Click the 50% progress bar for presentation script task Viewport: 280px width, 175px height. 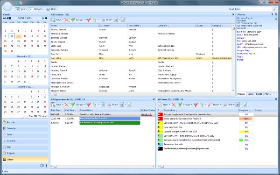click(x=246, y=119)
